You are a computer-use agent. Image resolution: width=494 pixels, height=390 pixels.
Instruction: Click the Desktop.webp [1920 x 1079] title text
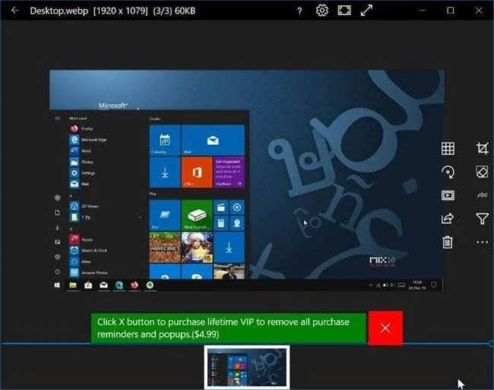(89, 11)
